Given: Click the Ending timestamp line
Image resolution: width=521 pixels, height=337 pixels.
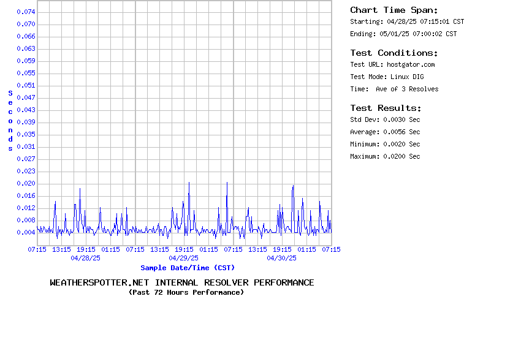Looking at the screenshot, I should point(403,34).
